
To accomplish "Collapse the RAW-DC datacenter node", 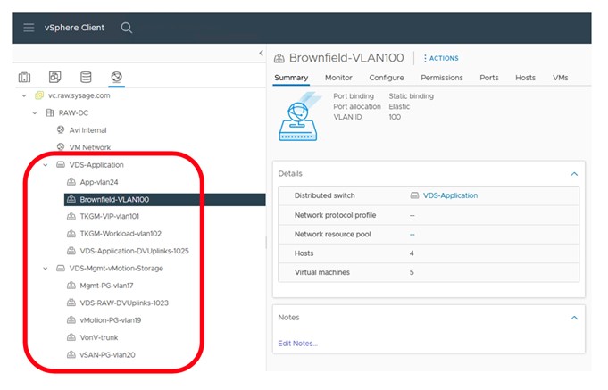I will pos(37,113).
